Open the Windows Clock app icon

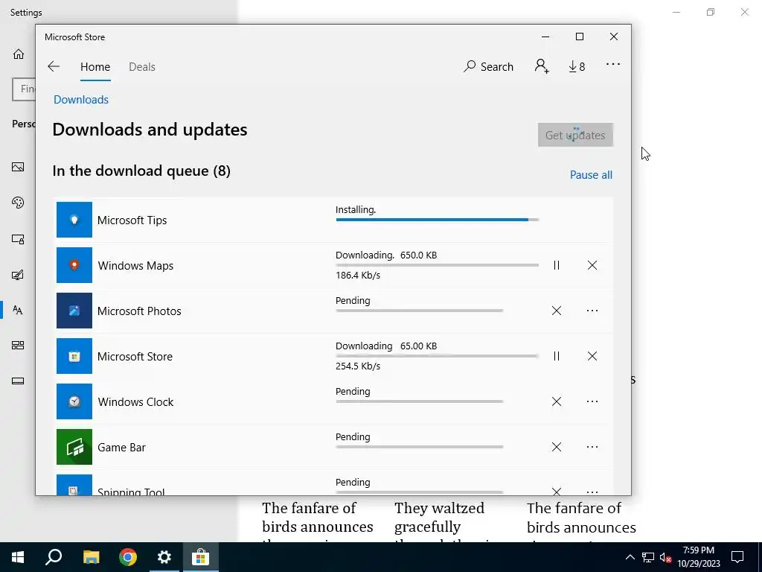[x=74, y=401]
